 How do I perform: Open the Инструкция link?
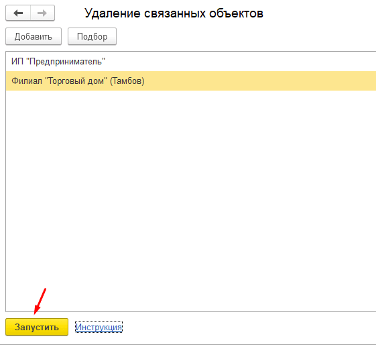[99, 327]
